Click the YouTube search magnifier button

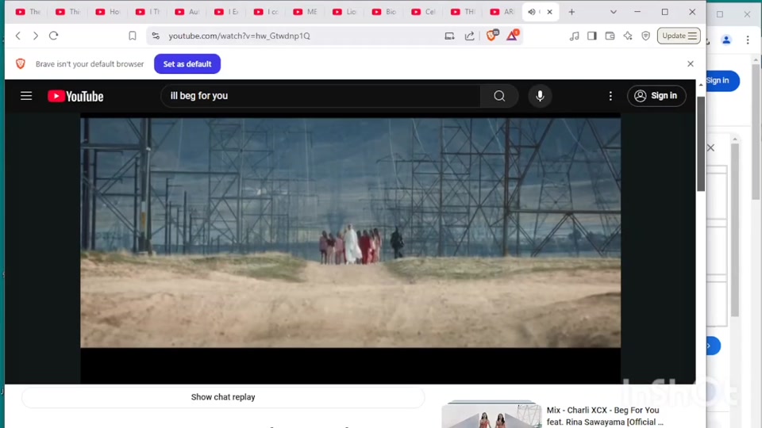[x=499, y=96]
